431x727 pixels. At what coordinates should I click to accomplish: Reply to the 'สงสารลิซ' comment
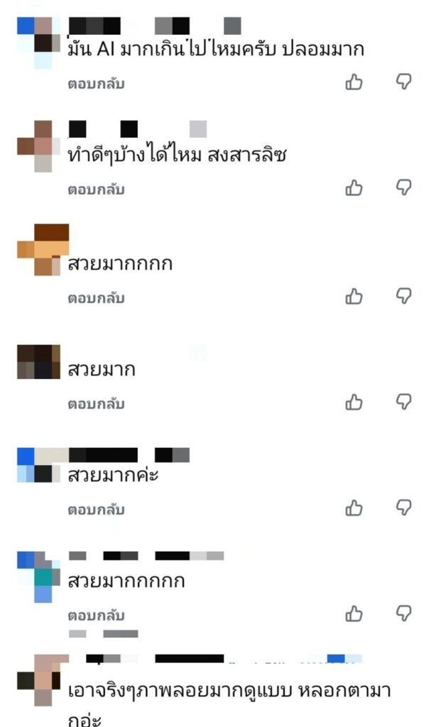(x=96, y=190)
